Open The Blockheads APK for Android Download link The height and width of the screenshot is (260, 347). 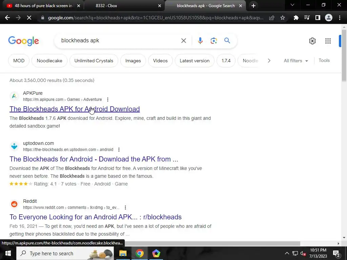point(75,109)
